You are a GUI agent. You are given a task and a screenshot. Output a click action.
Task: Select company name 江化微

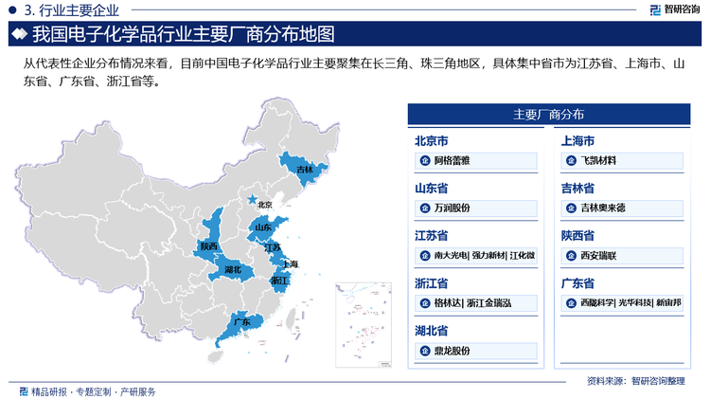(x=523, y=256)
